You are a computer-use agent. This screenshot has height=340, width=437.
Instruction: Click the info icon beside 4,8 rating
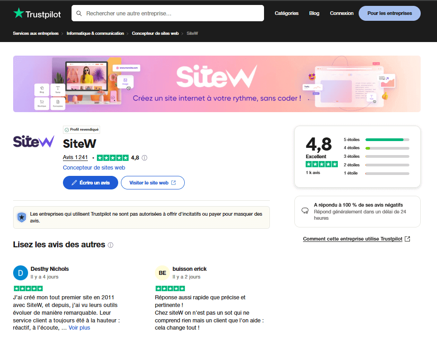[x=145, y=158]
